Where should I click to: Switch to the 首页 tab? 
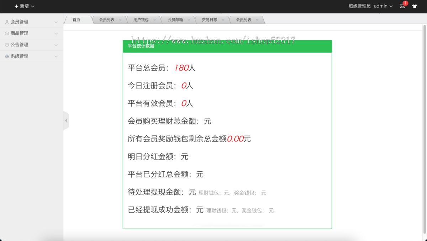click(x=77, y=20)
